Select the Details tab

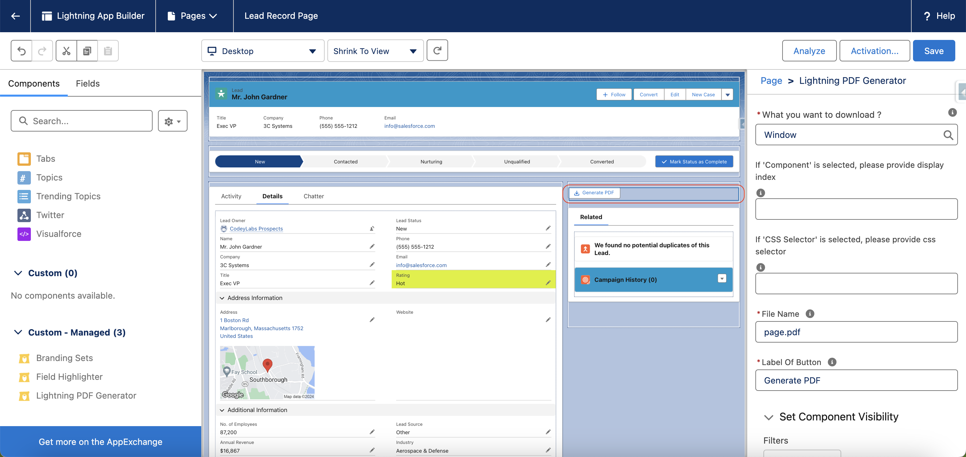pyautogui.click(x=272, y=196)
